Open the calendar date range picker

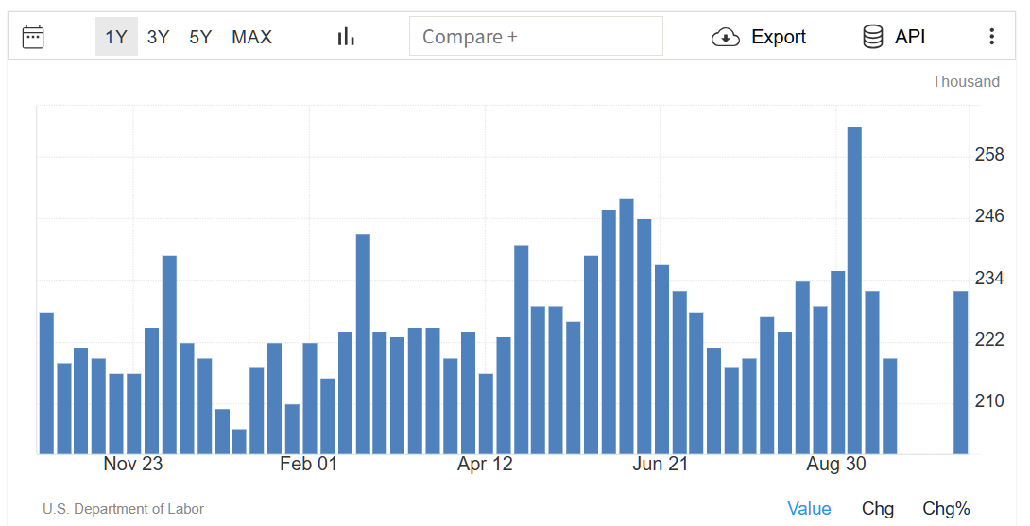(33, 37)
